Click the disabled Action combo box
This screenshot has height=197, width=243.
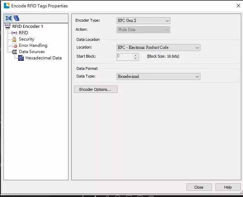pyautogui.click(x=143, y=30)
